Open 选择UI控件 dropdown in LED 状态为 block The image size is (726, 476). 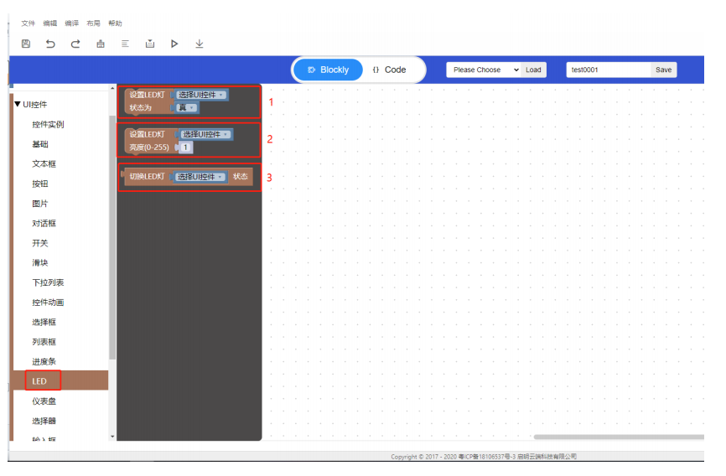point(201,95)
